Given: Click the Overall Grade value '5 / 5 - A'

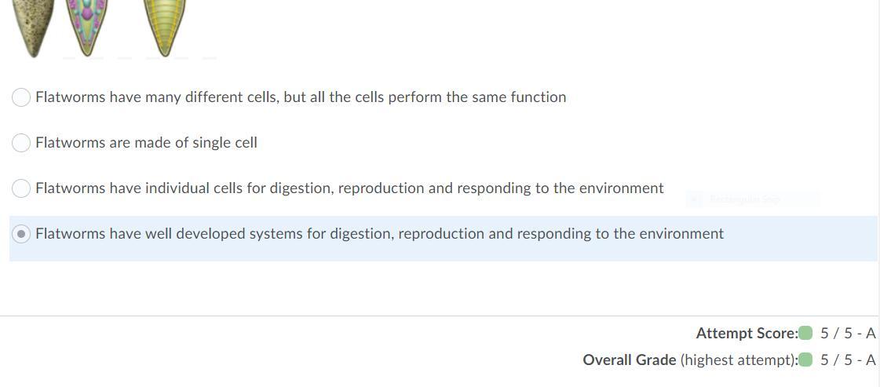Looking at the screenshot, I should (x=848, y=360).
